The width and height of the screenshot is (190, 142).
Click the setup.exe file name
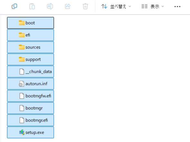click(x=35, y=132)
